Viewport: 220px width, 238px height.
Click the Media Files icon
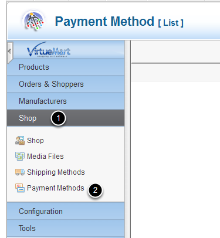(x=20, y=157)
